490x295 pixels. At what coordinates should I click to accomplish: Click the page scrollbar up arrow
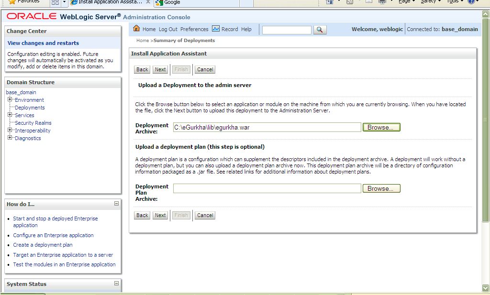[485, 13]
